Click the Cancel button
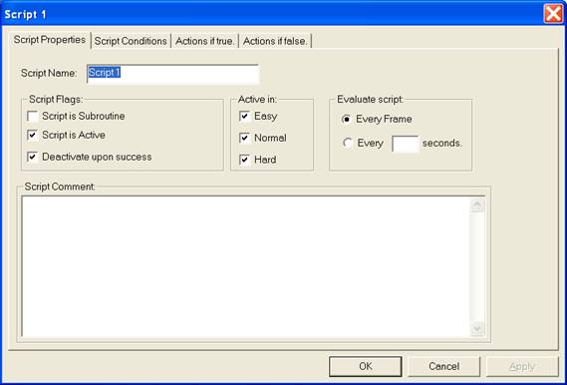 (444, 366)
